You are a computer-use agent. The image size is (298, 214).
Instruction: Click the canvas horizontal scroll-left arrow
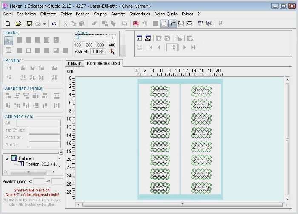(x=78, y=205)
